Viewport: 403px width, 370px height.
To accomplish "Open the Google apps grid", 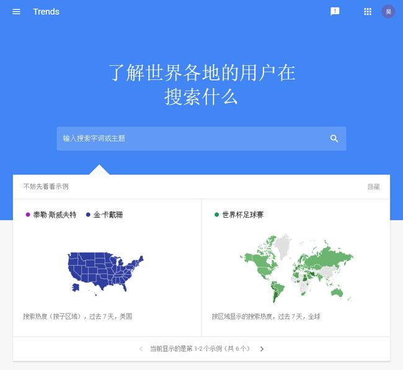I will [368, 12].
